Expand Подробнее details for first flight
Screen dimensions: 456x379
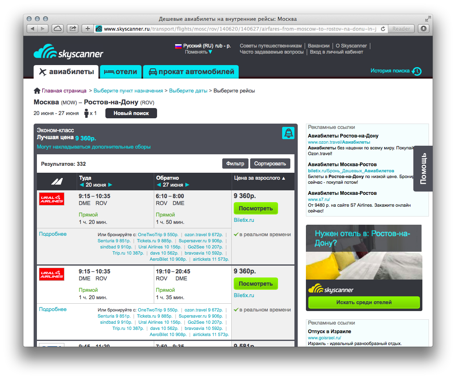(x=52, y=234)
